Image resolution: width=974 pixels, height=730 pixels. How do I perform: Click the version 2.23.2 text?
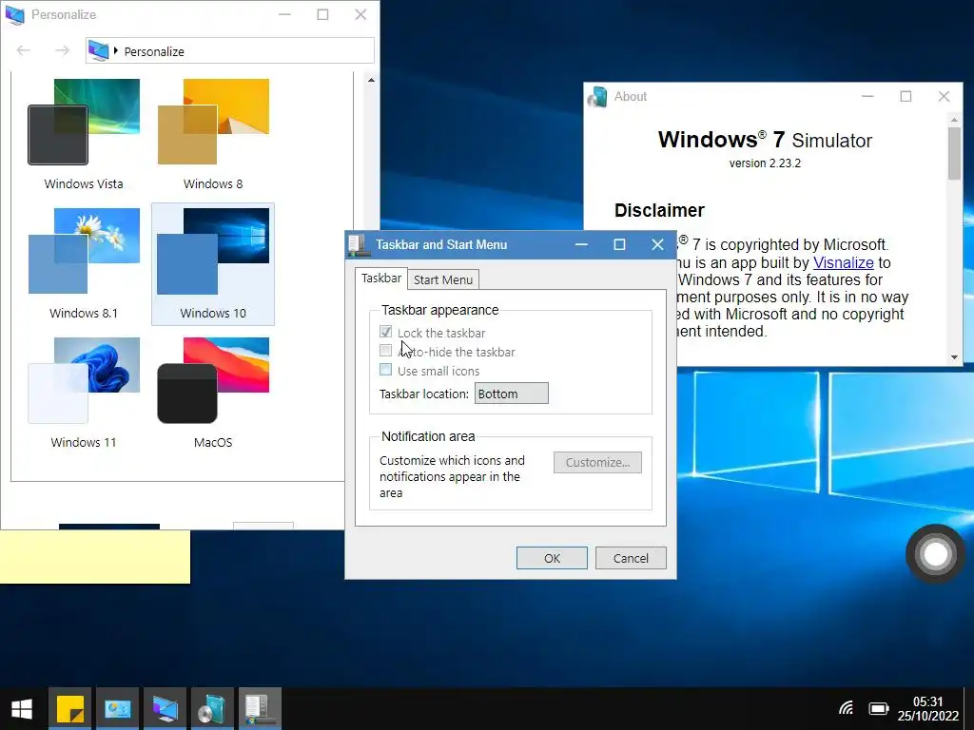tap(765, 163)
